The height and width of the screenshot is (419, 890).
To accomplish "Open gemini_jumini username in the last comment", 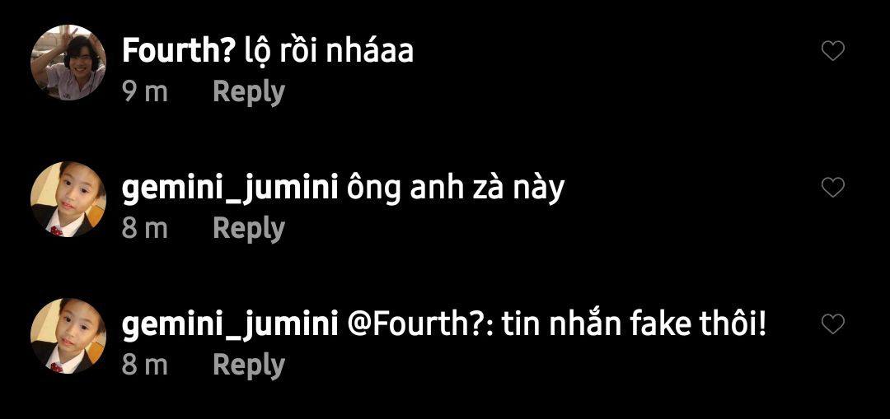I will [230, 326].
